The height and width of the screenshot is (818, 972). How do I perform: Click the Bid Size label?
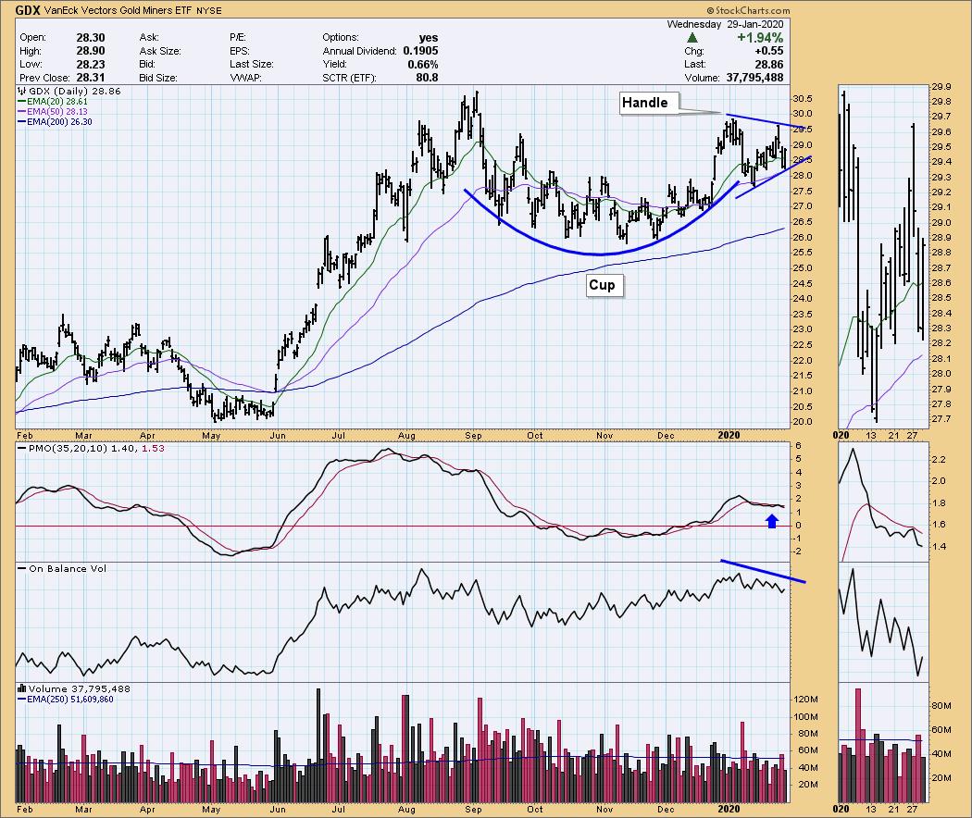click(x=158, y=78)
